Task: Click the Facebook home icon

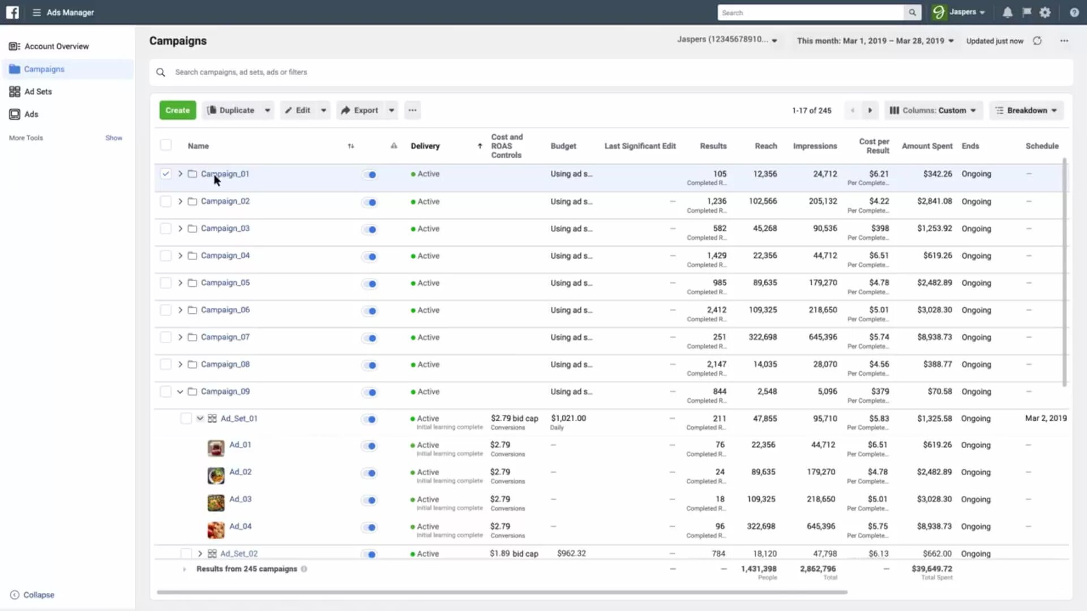Action: coord(12,12)
